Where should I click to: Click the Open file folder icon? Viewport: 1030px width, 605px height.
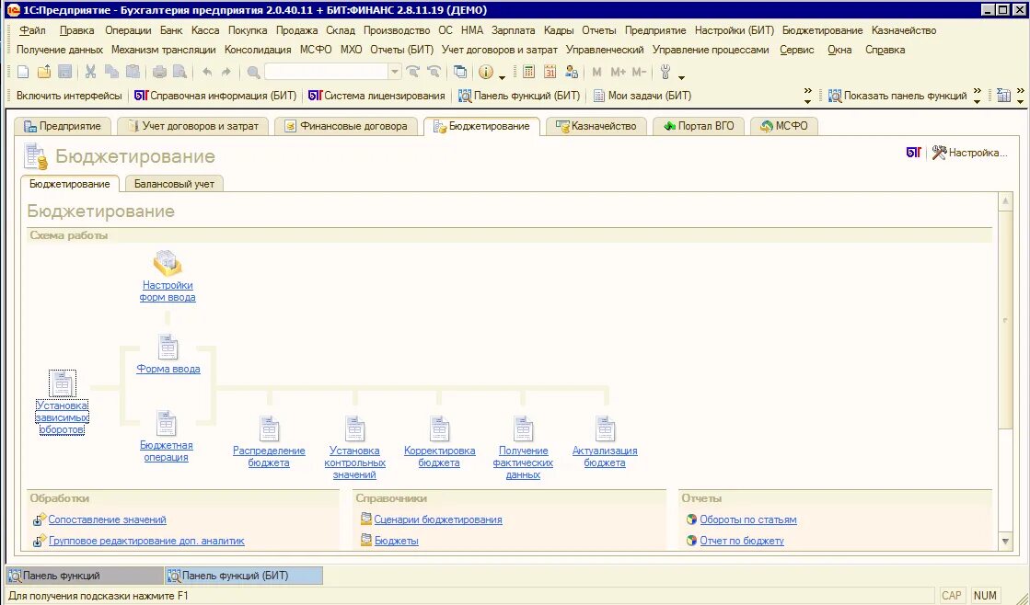[44, 73]
